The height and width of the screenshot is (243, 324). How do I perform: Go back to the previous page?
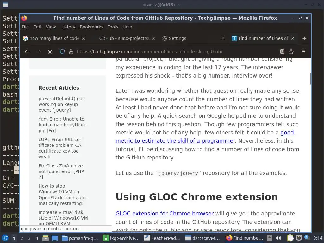coord(27,52)
